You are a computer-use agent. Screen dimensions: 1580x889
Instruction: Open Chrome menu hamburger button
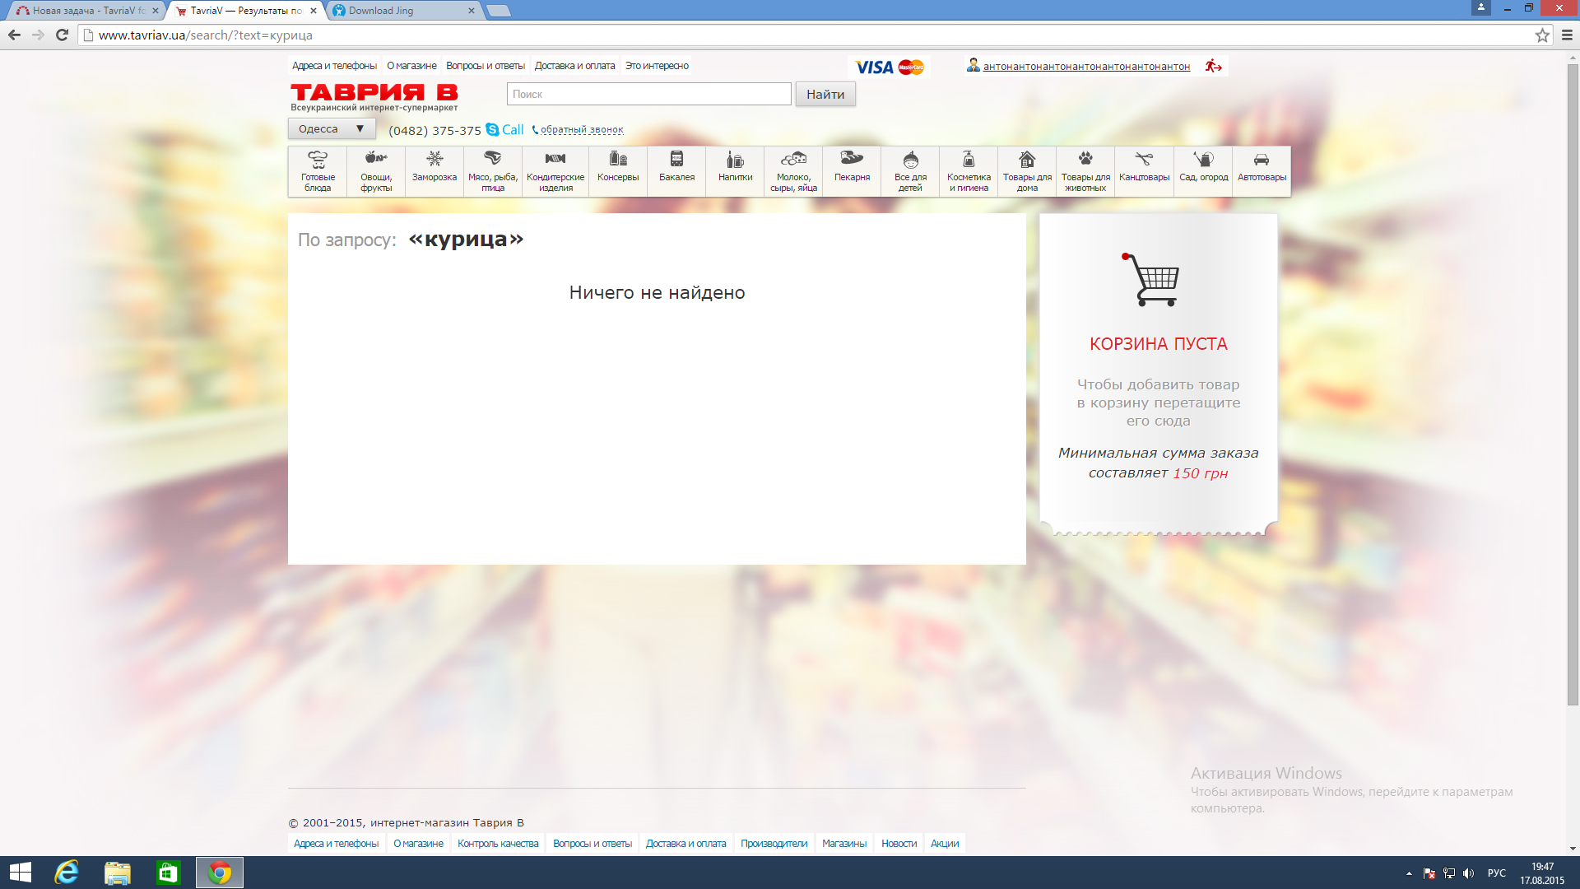tap(1567, 35)
